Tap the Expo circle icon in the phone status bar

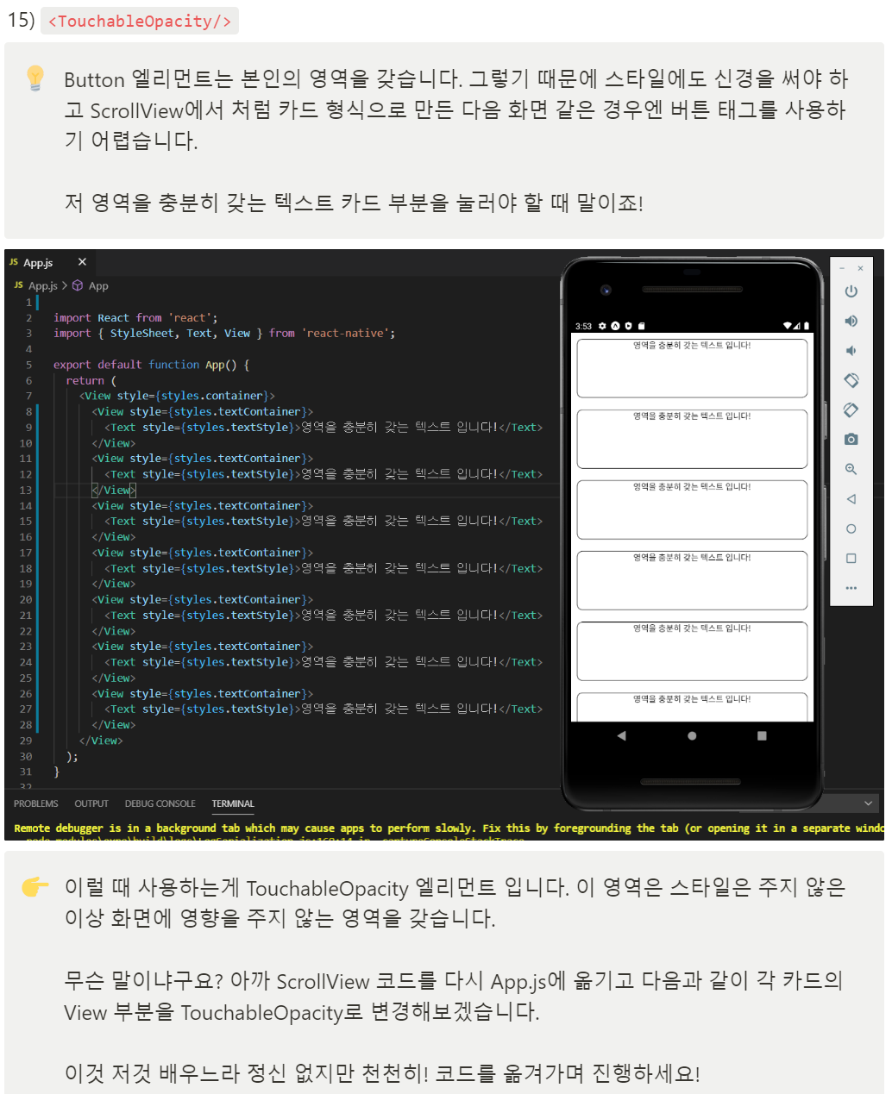(x=615, y=326)
